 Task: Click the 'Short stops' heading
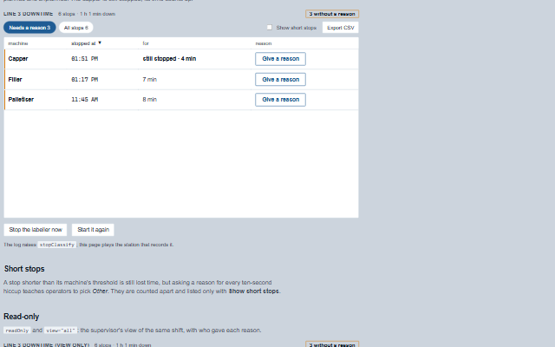click(24, 269)
